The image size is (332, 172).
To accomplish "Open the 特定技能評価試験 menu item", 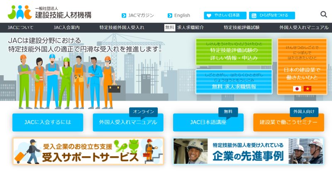I will (242, 28).
